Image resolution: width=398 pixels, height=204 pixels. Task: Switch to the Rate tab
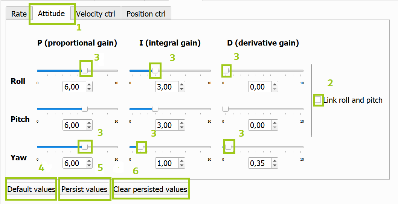click(19, 14)
